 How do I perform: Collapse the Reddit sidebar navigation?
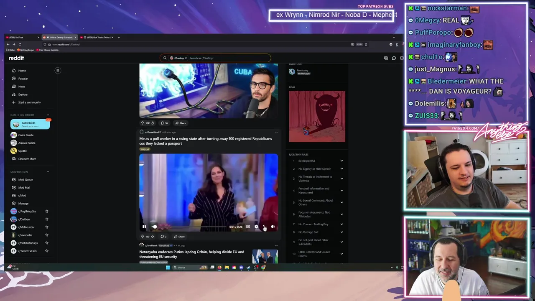58,71
